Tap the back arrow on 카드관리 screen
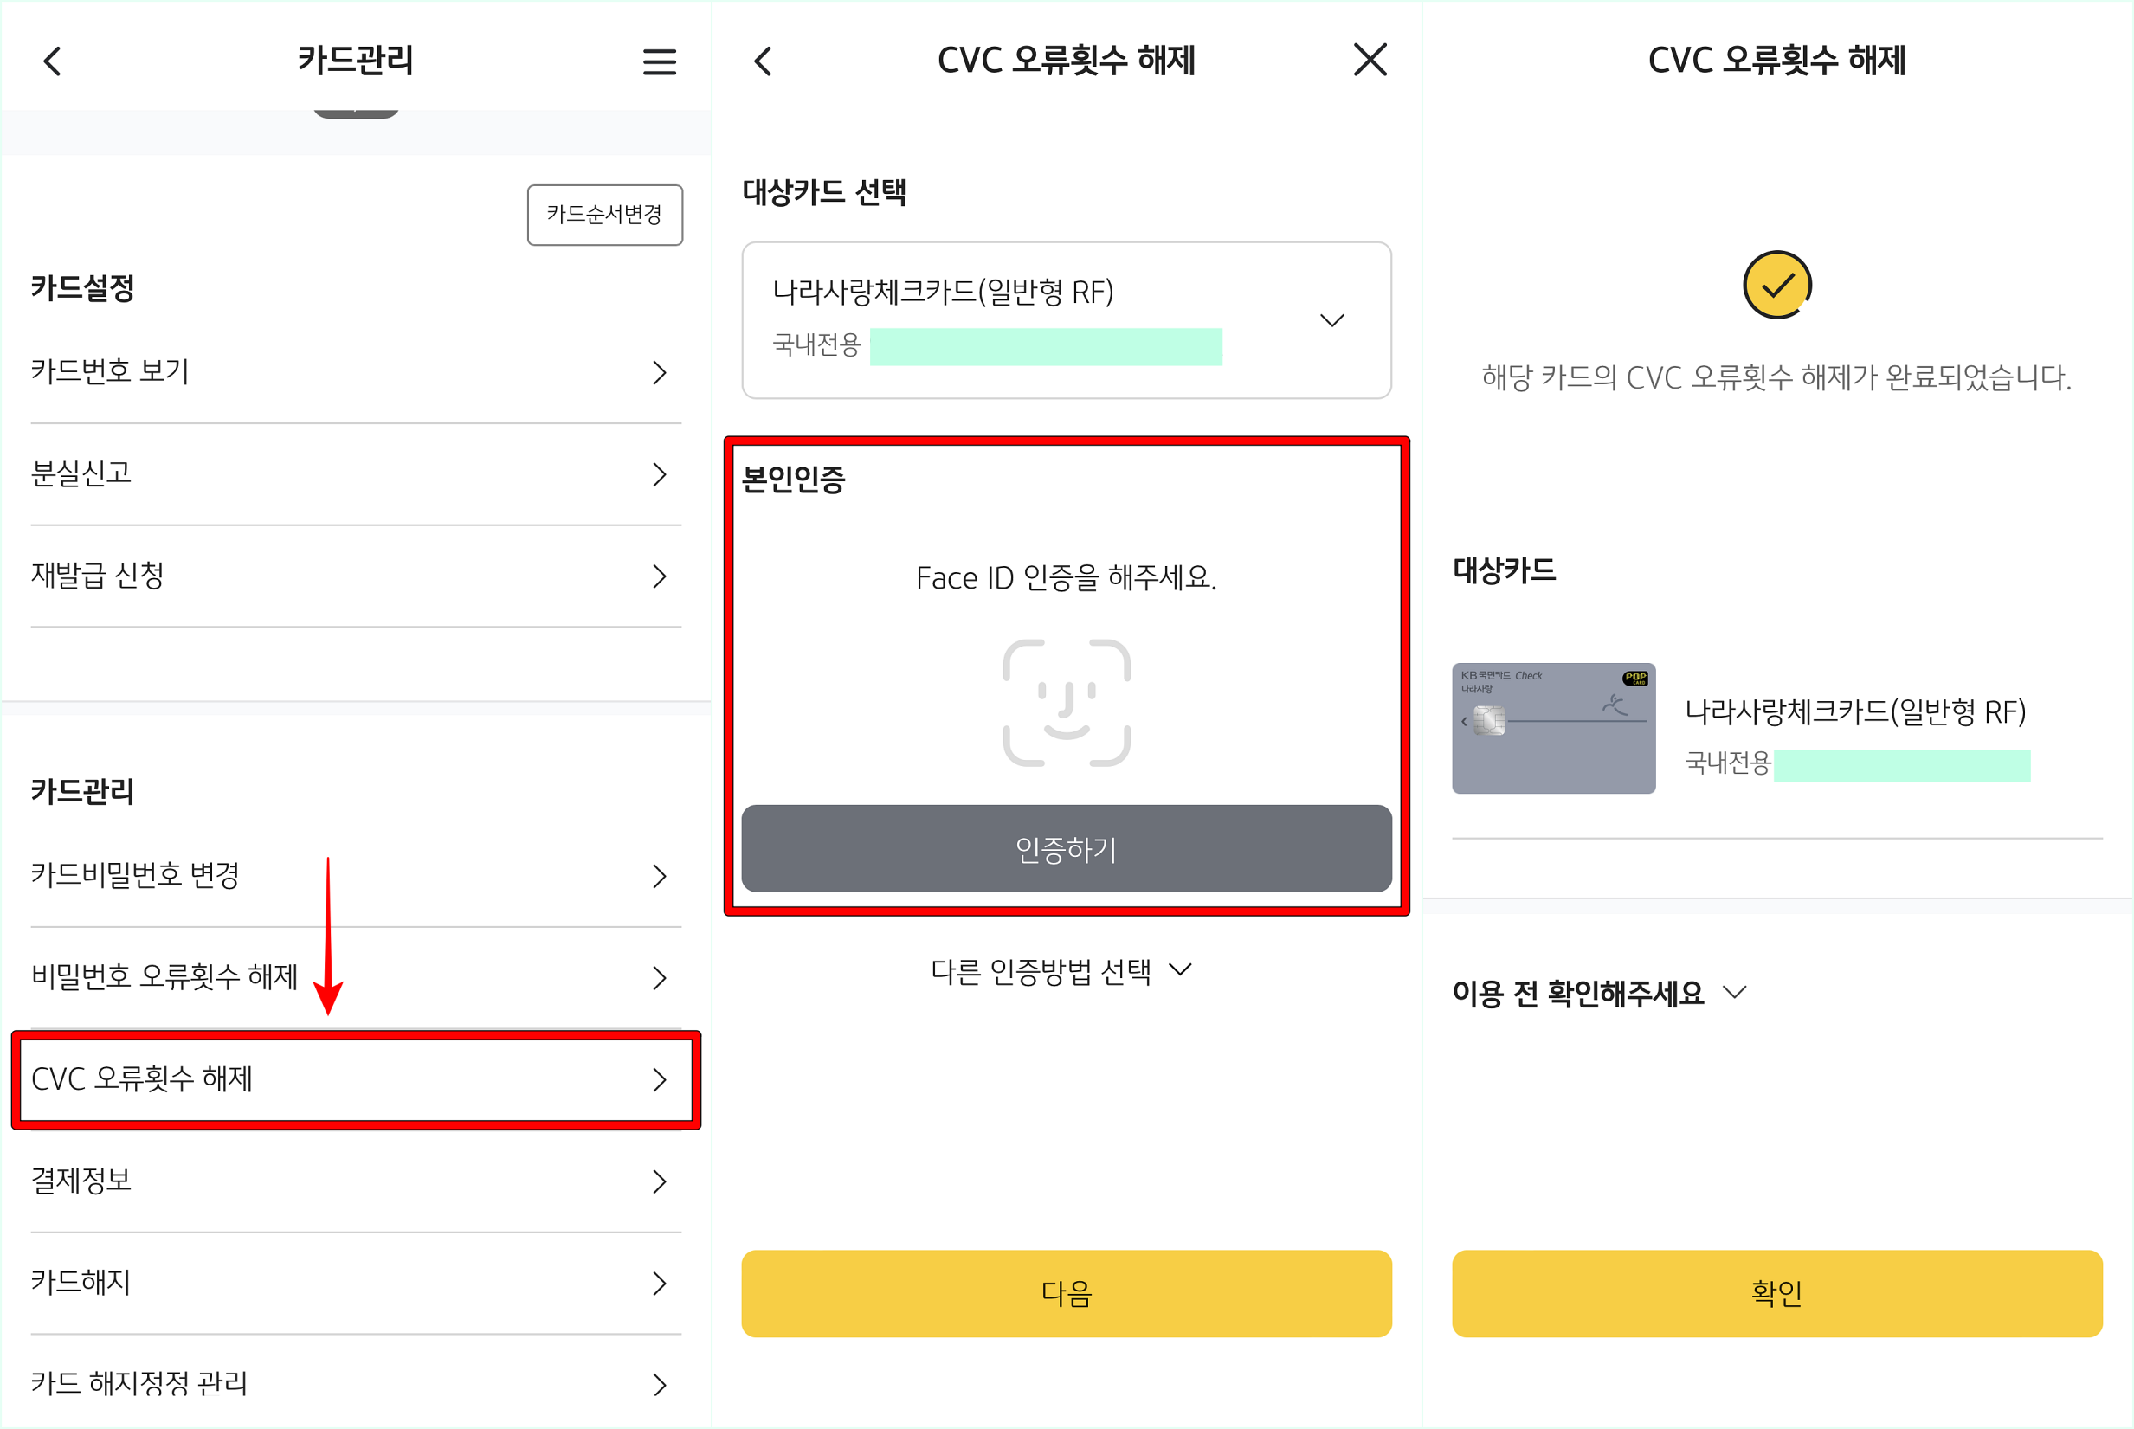Screen dimensions: 2134x1429 [52, 60]
